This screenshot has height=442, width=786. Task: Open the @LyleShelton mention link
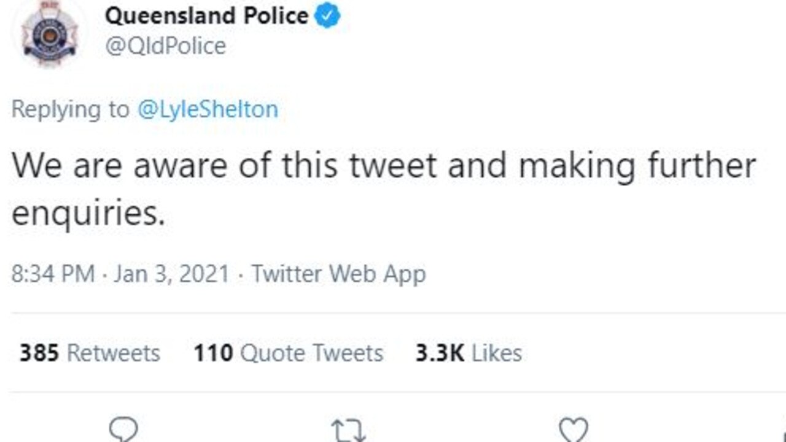(209, 110)
